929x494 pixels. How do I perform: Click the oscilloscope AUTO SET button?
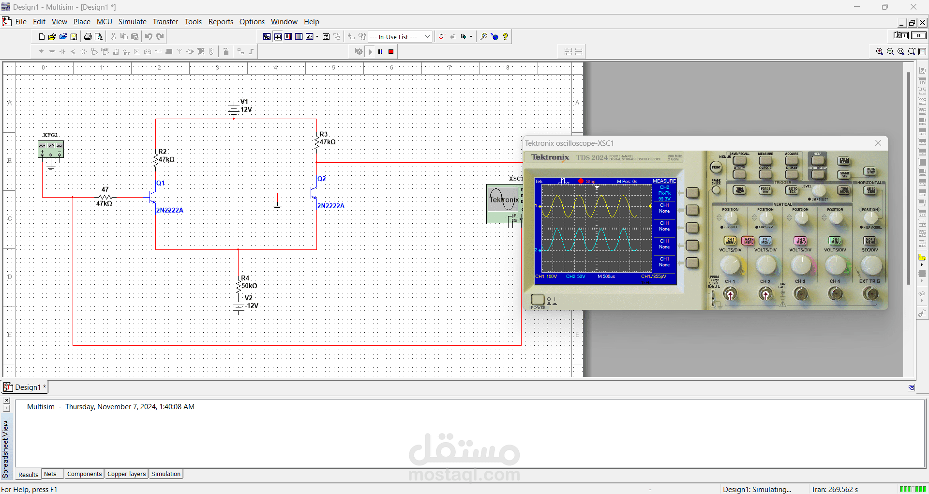point(844,161)
